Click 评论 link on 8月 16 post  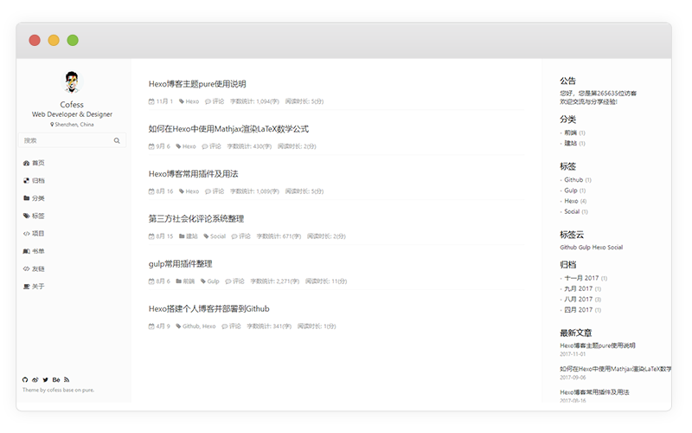pyautogui.click(x=218, y=191)
